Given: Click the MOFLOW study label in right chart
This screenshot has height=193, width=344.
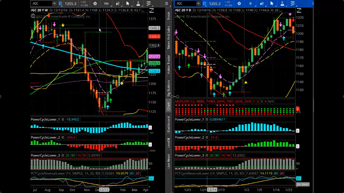Looking at the screenshot, I should [213, 101].
